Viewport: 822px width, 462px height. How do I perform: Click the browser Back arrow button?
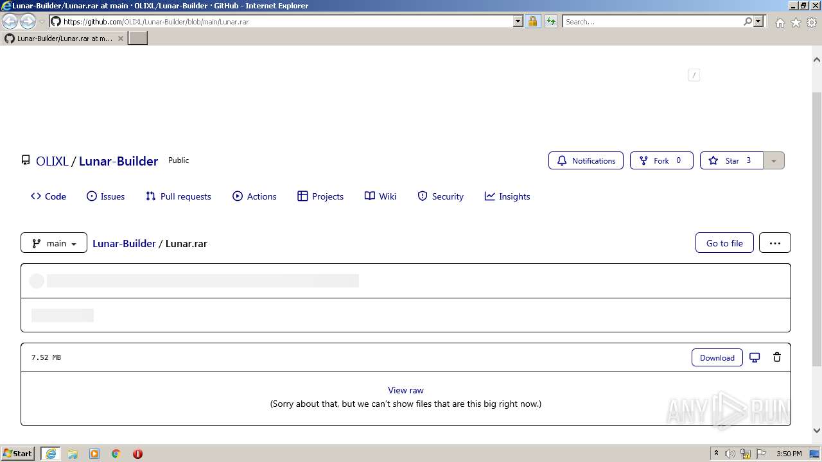[x=10, y=22]
